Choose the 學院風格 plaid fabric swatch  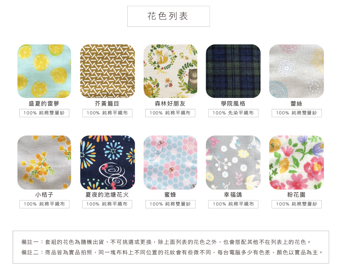233,71
